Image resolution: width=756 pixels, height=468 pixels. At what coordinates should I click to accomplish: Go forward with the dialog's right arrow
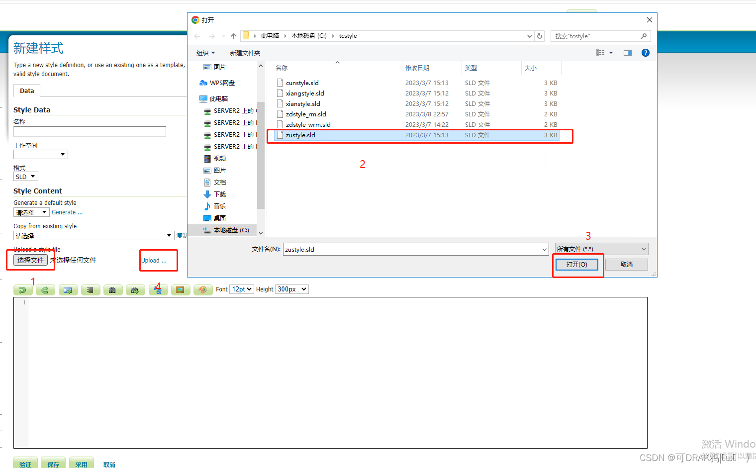click(x=212, y=36)
